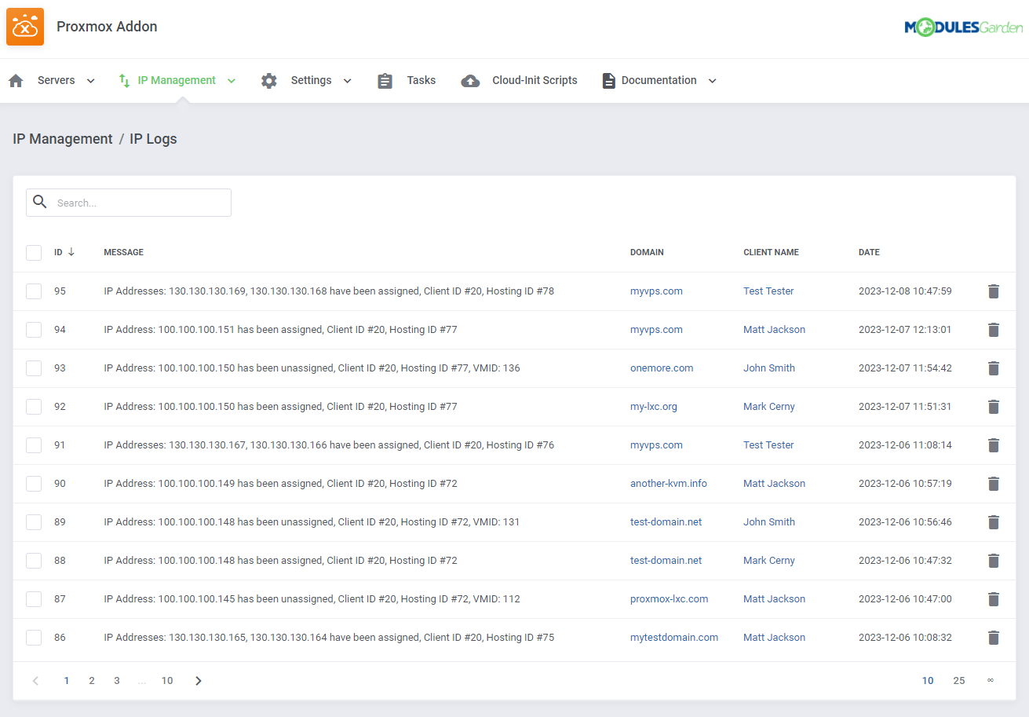Jump to page 10 in pagination
The image size is (1029, 717).
pos(167,681)
